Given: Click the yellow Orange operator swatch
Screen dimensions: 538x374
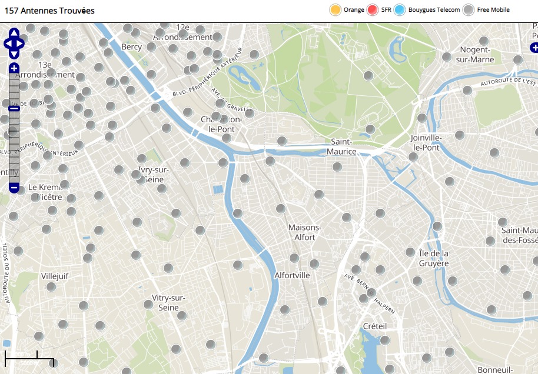Looking at the screenshot, I should 335,10.
